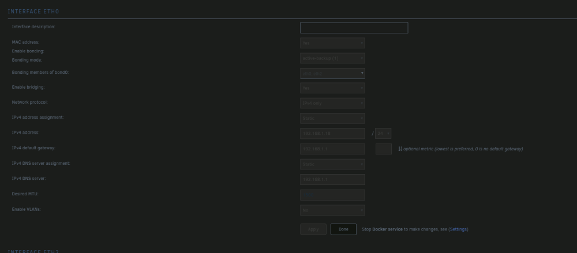Click the 'IPv4 DNS server:' label
Image resolution: width=577 pixels, height=253 pixels.
pyautogui.click(x=29, y=178)
